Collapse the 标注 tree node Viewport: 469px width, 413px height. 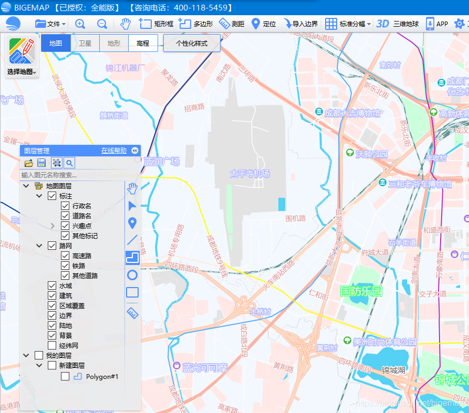[39, 196]
